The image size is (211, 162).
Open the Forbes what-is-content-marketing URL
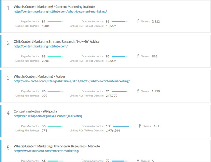click(x=72, y=81)
